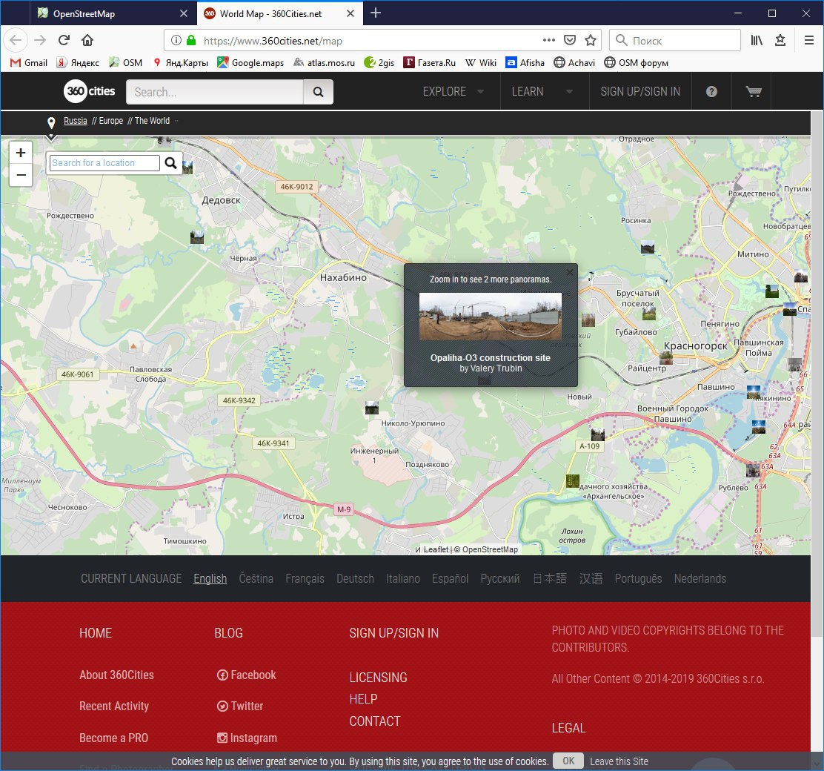This screenshot has width=824, height=771.
Task: Open Become a PRO footer link
Action: [x=113, y=738]
